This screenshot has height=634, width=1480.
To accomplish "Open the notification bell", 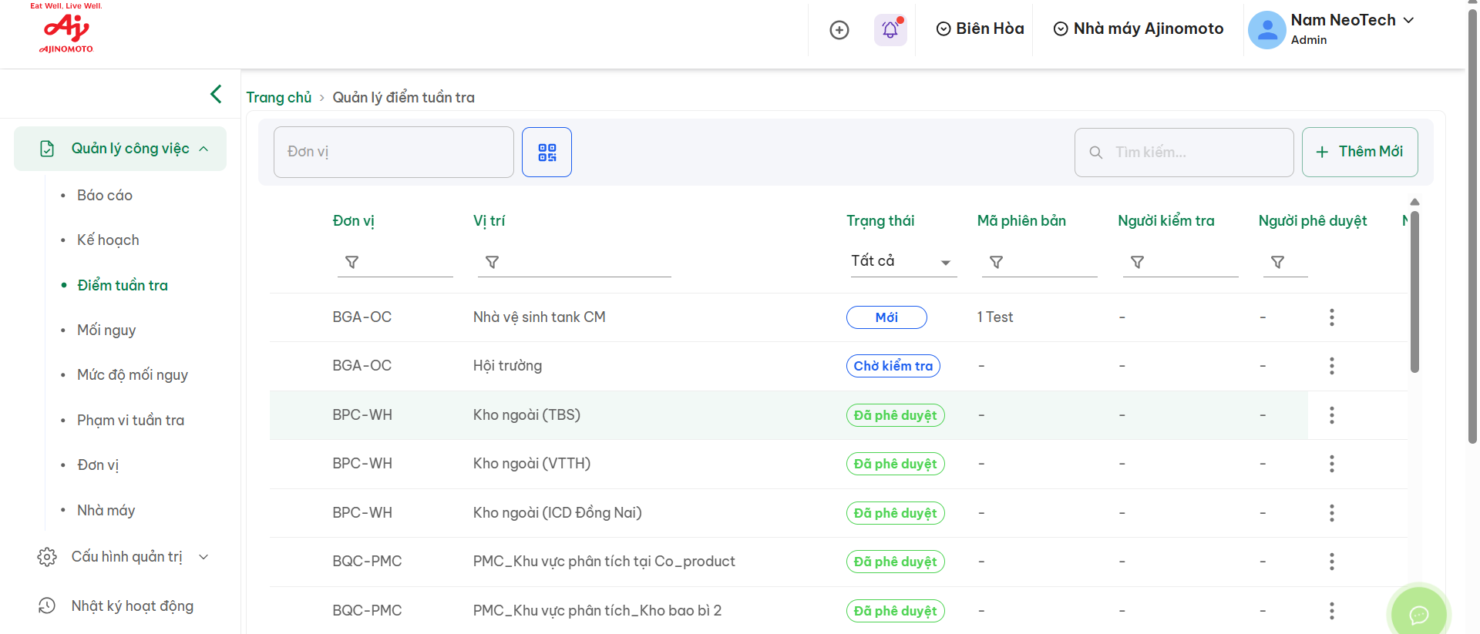I will [x=890, y=29].
